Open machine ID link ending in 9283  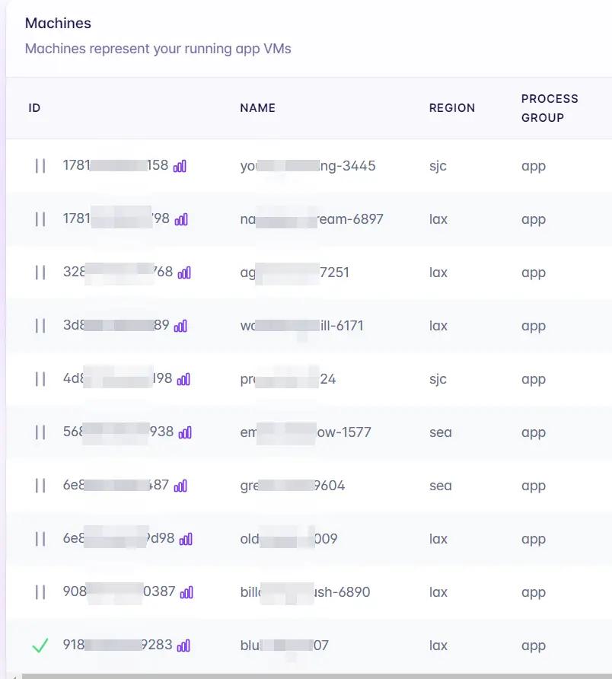click(116, 645)
